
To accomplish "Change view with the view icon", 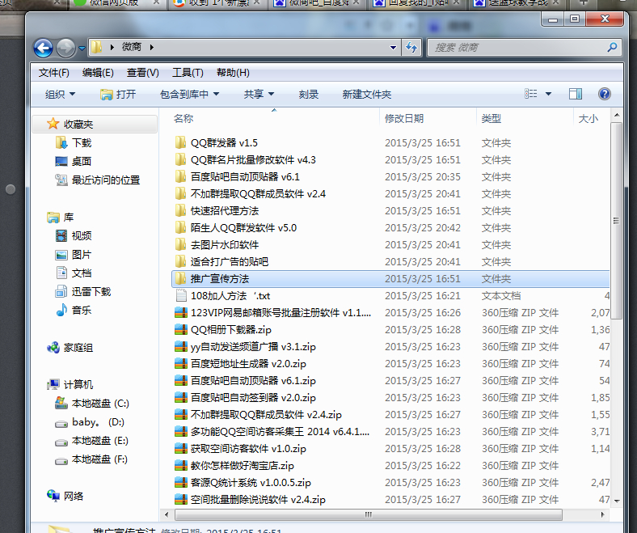I will click(530, 94).
